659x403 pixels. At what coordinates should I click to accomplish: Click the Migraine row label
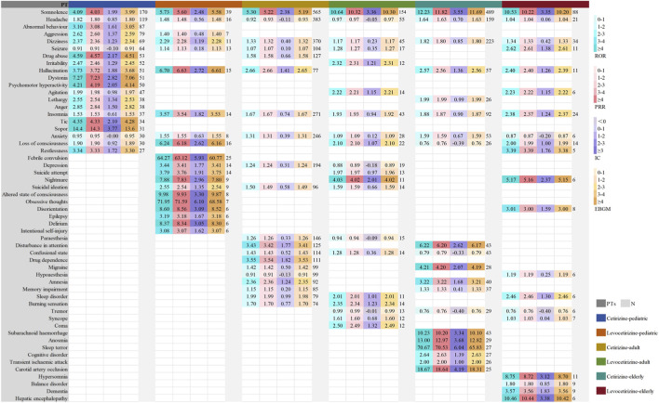[x=58, y=267]
